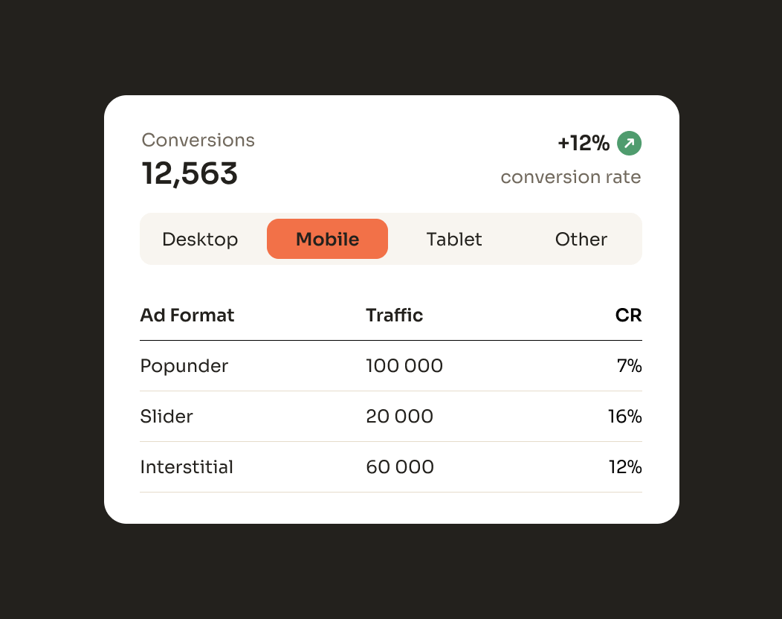782x619 pixels.
Task: Select the Popunder row label
Action: click(184, 366)
